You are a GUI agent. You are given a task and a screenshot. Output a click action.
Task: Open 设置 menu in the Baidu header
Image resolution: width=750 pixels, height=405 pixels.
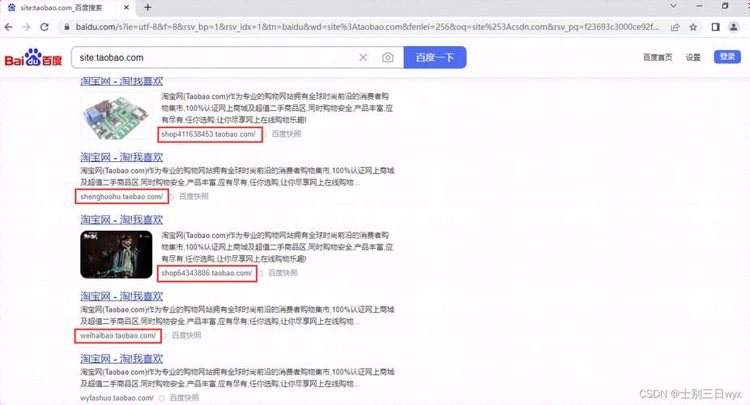click(693, 58)
